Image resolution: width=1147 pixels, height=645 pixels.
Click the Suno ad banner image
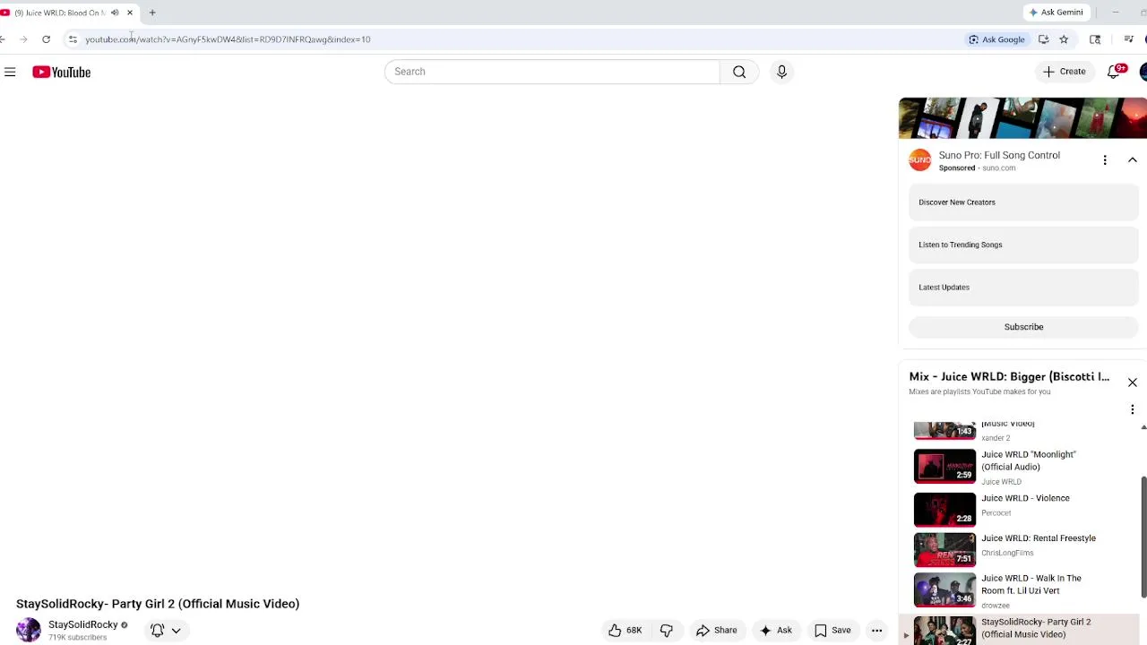click(x=1022, y=118)
